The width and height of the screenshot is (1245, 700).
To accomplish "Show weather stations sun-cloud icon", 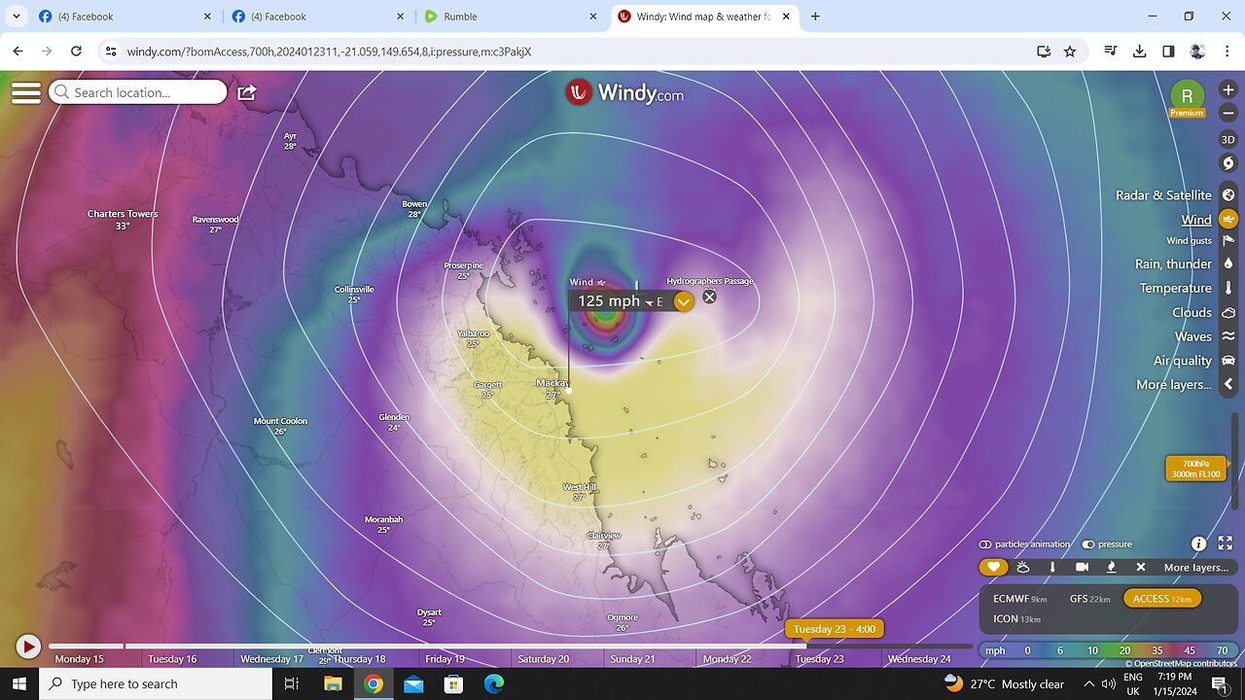I will pyautogui.click(x=1023, y=568).
